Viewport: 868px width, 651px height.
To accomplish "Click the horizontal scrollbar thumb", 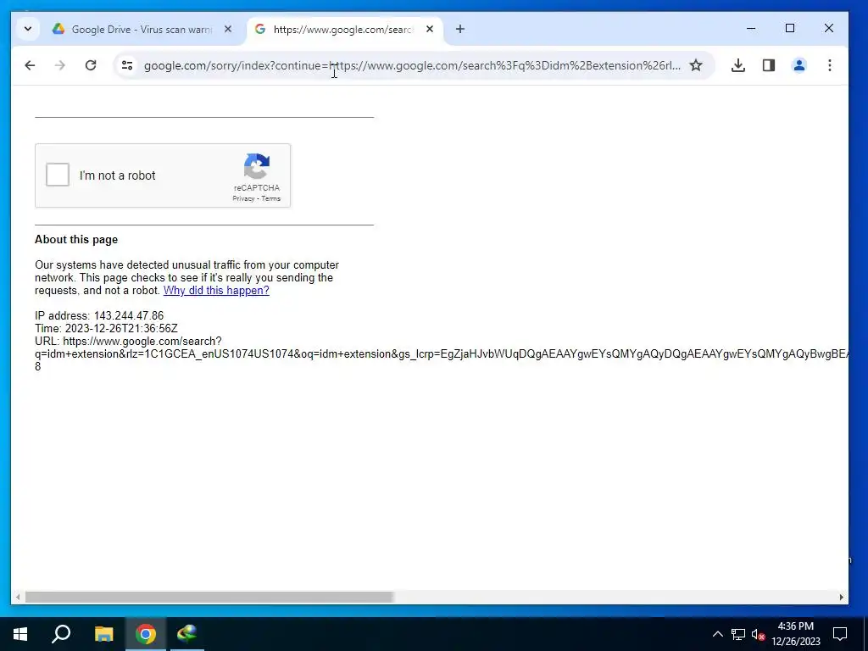I will (x=209, y=598).
